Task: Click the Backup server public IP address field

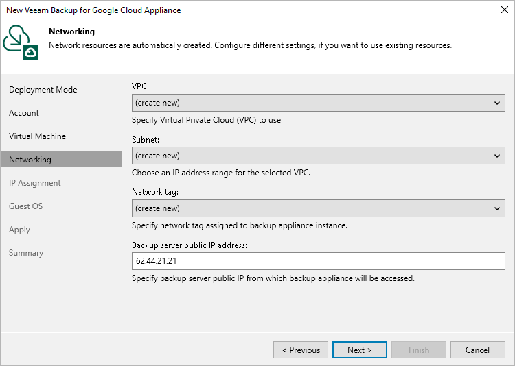Action: [318, 261]
